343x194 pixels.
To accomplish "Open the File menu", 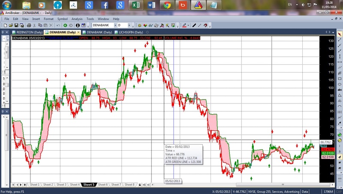I will (7, 19).
